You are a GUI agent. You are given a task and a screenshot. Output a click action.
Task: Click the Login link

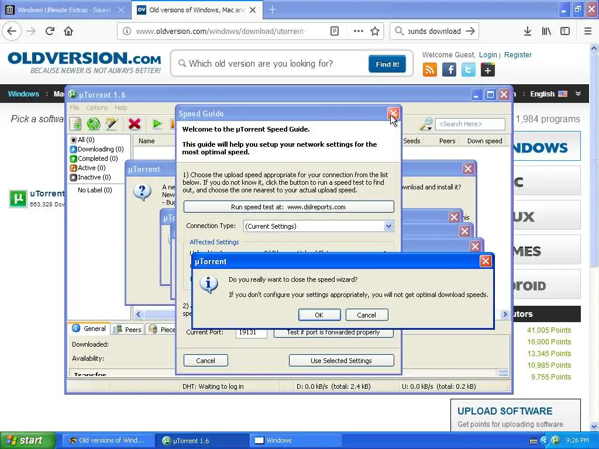(488, 54)
